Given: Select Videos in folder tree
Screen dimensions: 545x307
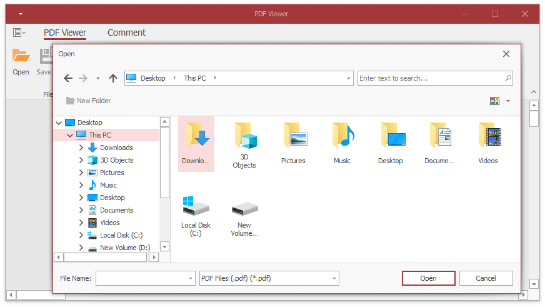Looking at the screenshot, I should 110,223.
